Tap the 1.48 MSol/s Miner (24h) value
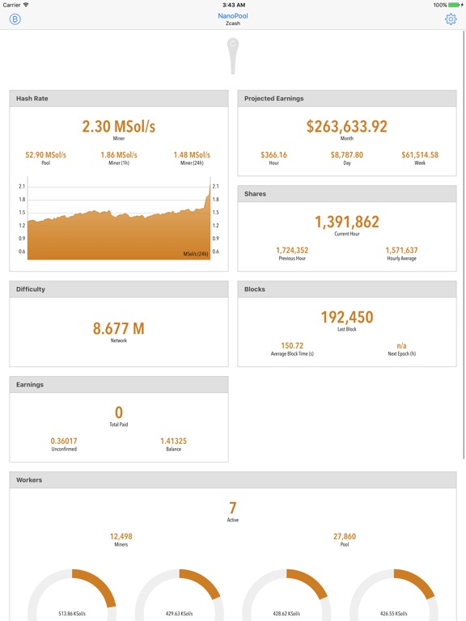This screenshot has height=621, width=466. pyautogui.click(x=192, y=155)
